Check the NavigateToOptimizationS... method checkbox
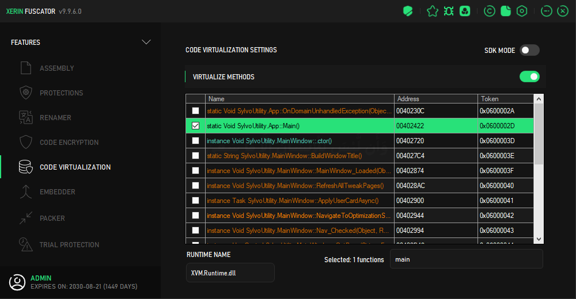This screenshot has height=299, width=576. (x=195, y=216)
